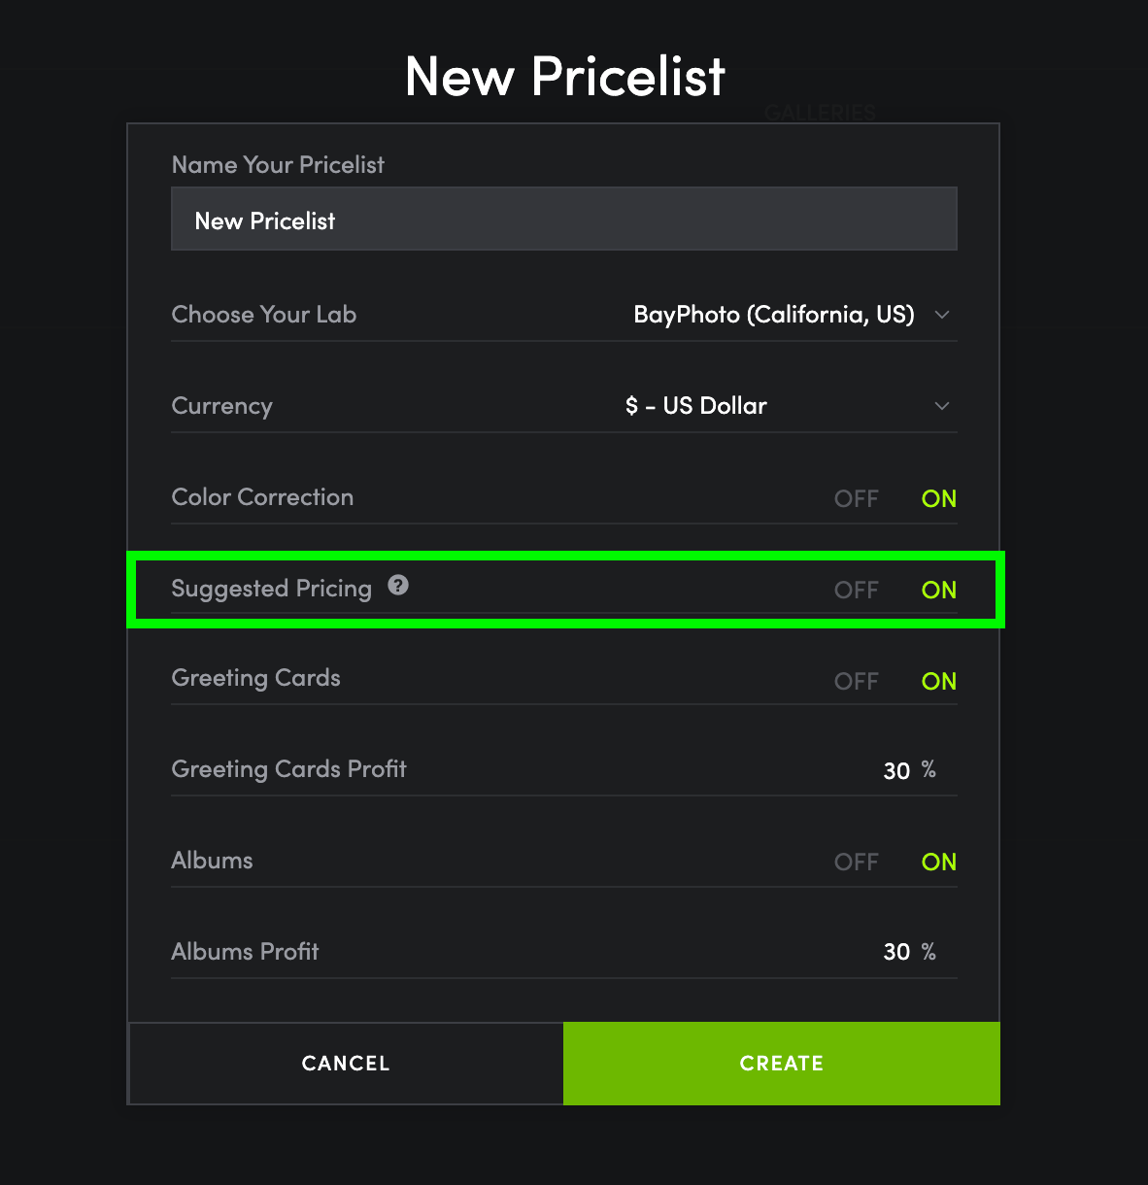
Task: Set Greeting Cards to ON
Action: pyautogui.click(x=938, y=681)
